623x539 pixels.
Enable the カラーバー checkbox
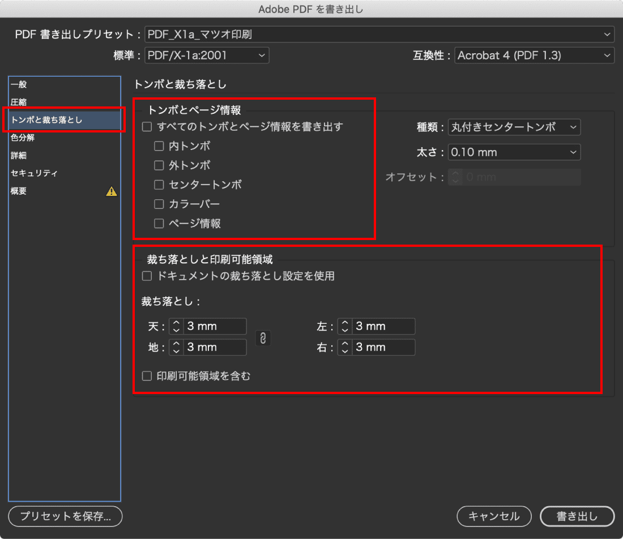tap(159, 204)
